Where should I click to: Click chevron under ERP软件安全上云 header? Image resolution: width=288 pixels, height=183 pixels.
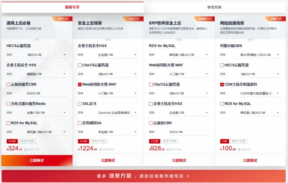[x=179, y=38]
